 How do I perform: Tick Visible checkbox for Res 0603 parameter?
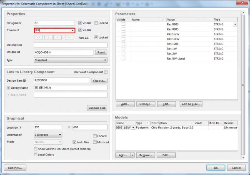pyautogui.click(x=123, y=24)
